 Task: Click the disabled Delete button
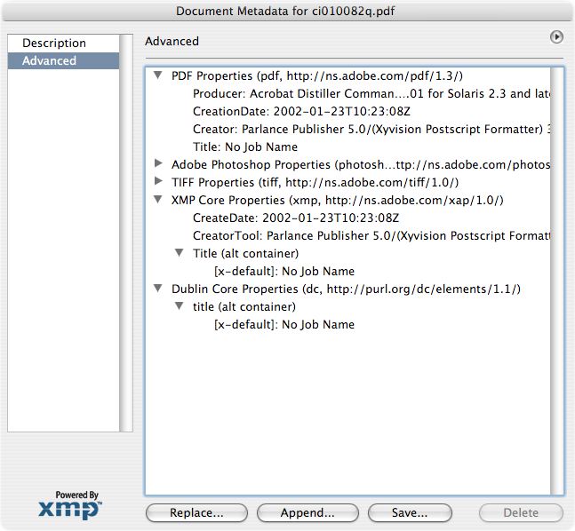pos(521,512)
